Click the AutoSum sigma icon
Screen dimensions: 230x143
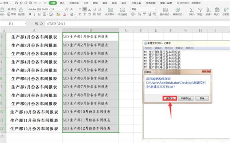[x=191, y=10]
